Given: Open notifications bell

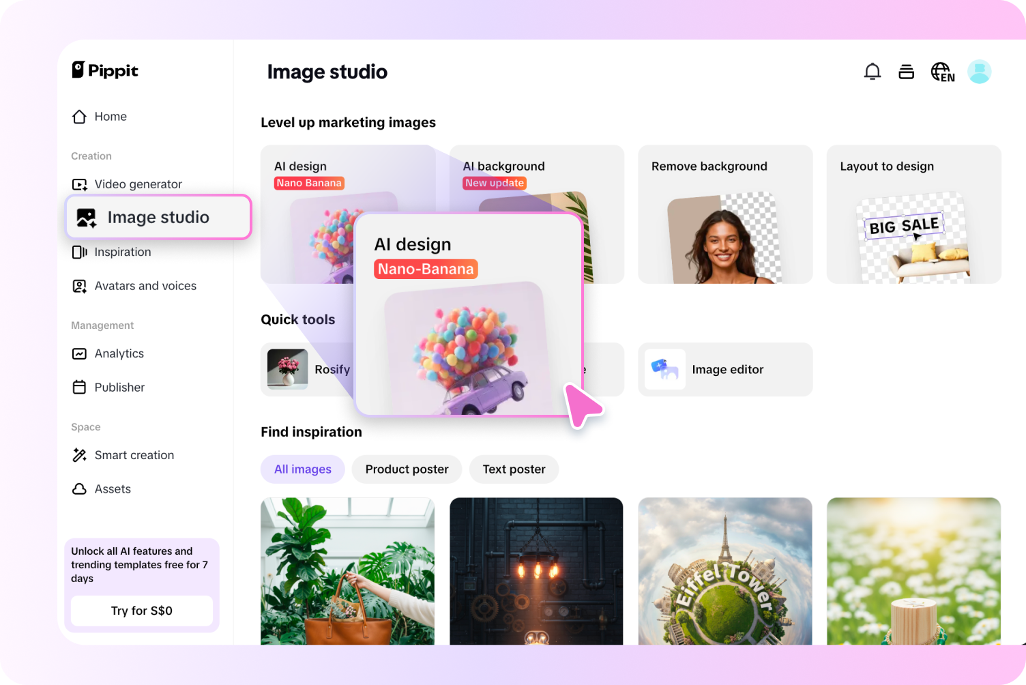Looking at the screenshot, I should (873, 72).
